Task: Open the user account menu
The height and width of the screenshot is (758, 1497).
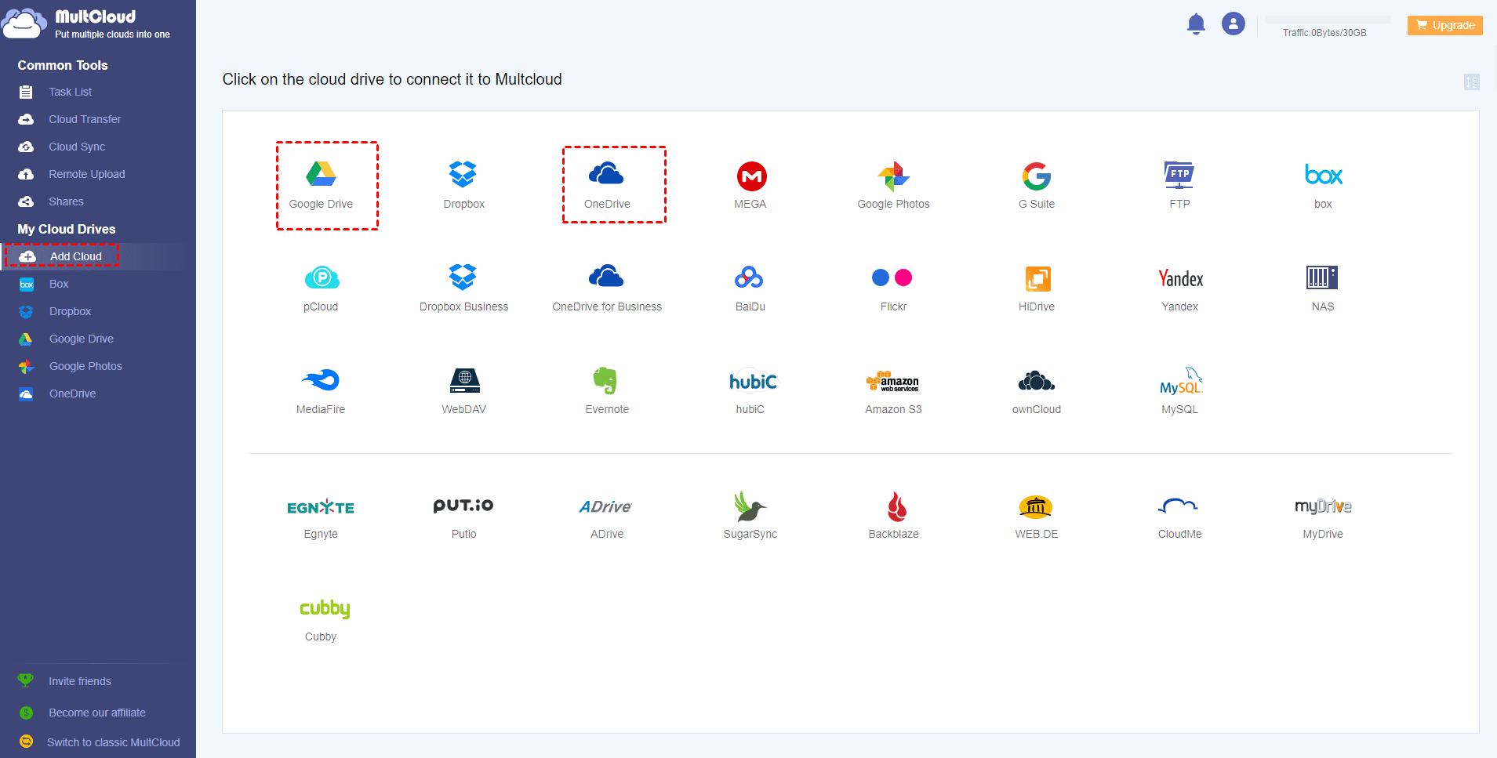Action: tap(1233, 24)
